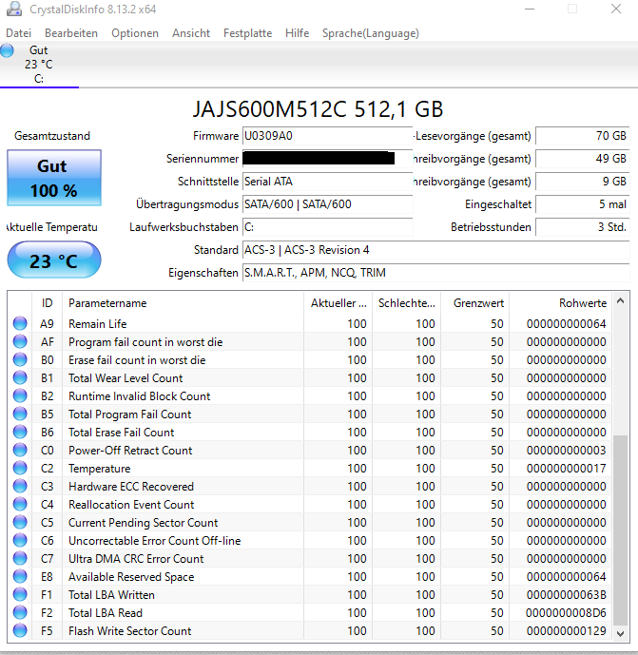
Task: Click status orb beside Available Reserved Space
Action: click(20, 576)
